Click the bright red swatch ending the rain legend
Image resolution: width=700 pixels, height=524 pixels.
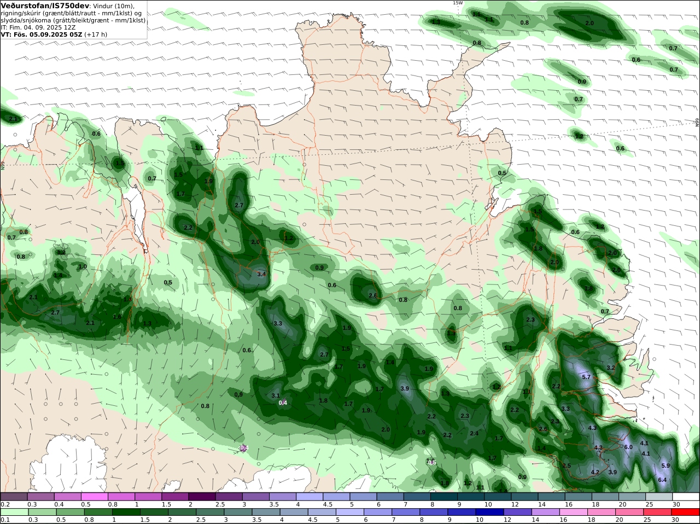pos(686,512)
